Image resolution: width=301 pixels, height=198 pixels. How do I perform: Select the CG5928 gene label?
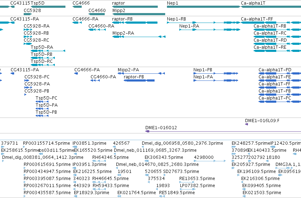tap(32, 11)
